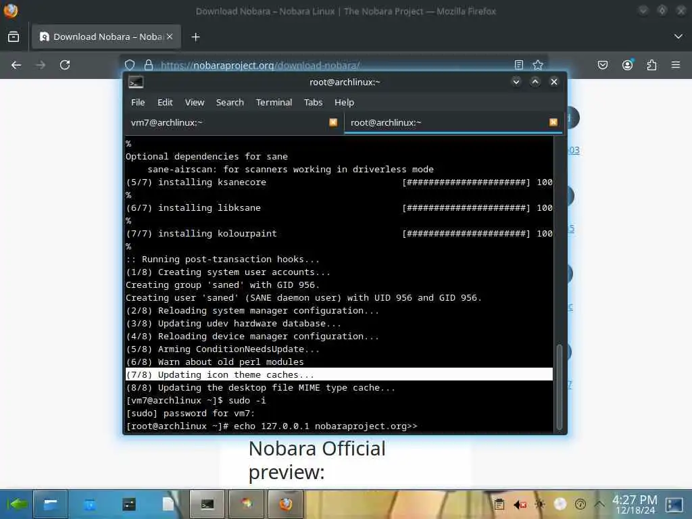Open the Firefox account icon
This screenshot has height=519, width=692.
tap(627, 66)
